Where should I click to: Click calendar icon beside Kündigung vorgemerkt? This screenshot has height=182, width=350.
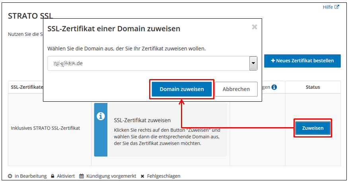tap(82, 176)
